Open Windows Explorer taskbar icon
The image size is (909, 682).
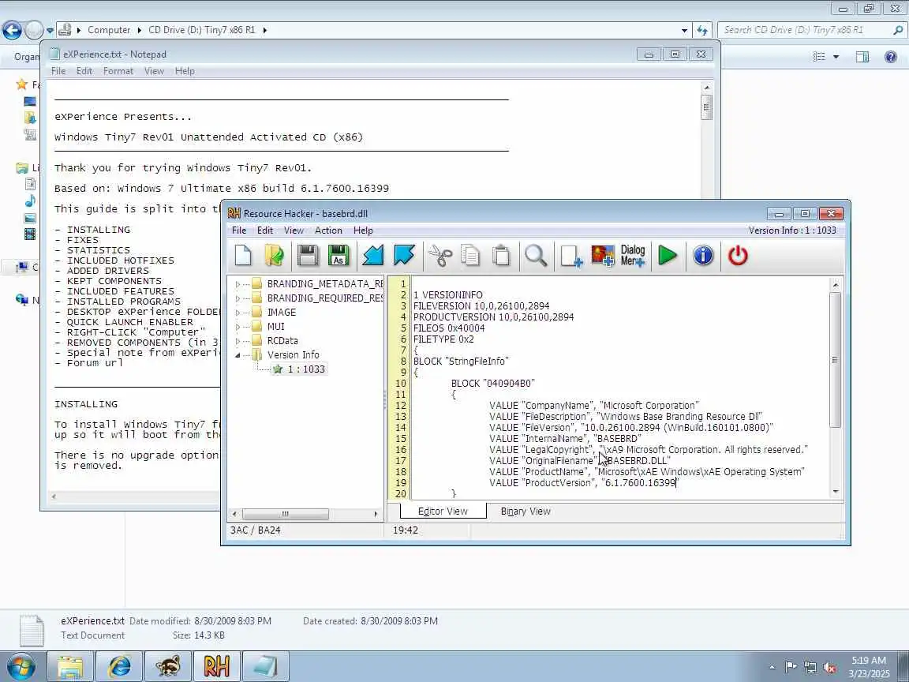(x=70, y=666)
